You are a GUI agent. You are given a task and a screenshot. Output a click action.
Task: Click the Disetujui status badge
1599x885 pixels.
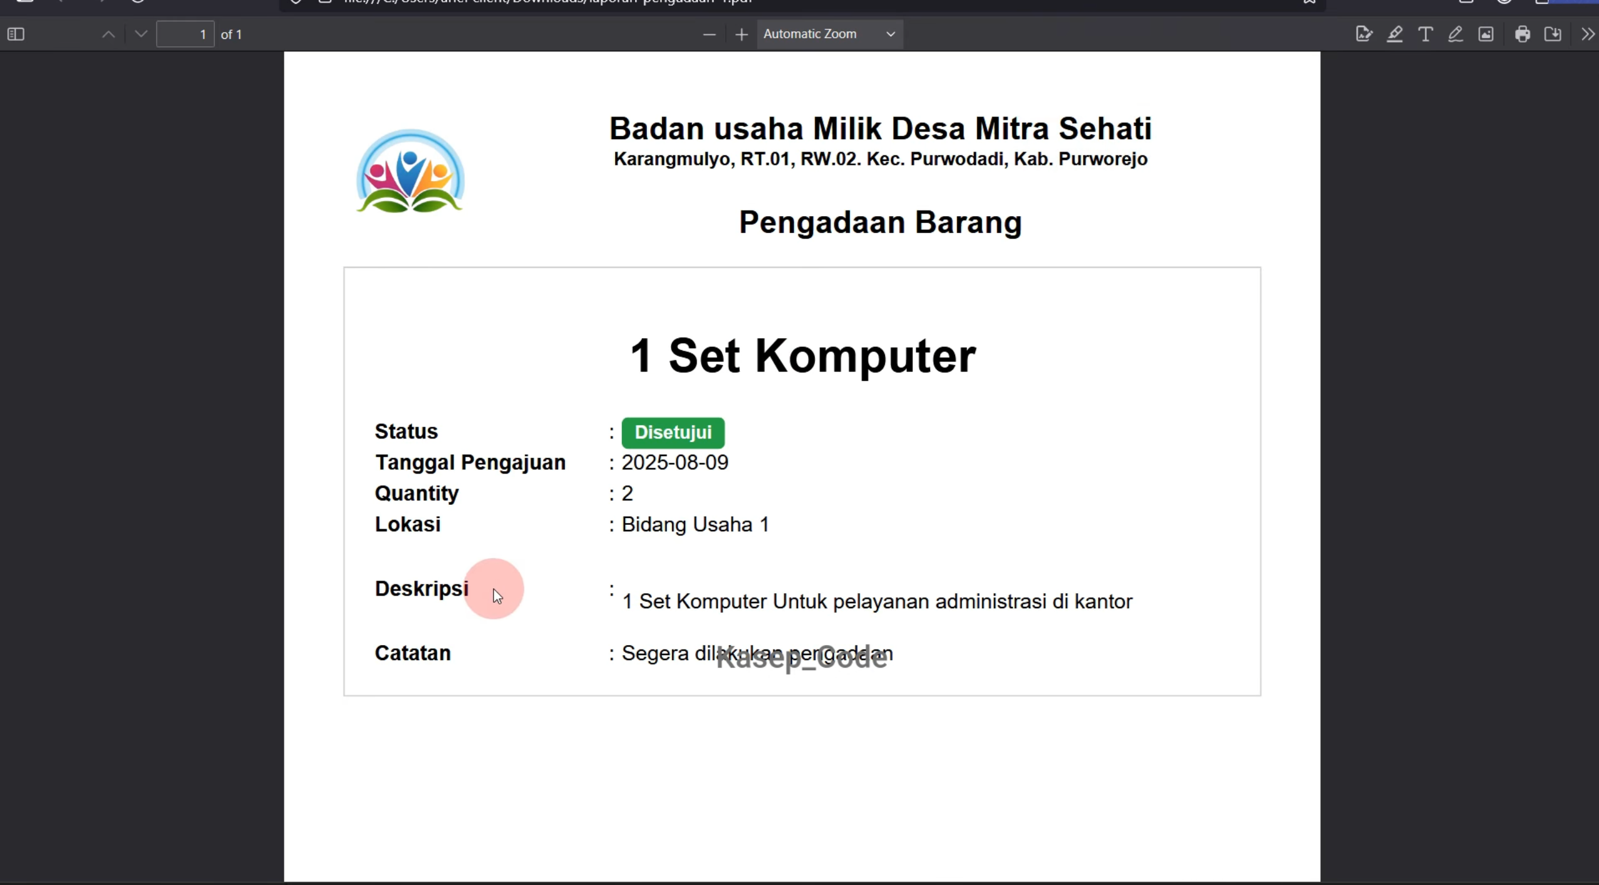click(673, 433)
